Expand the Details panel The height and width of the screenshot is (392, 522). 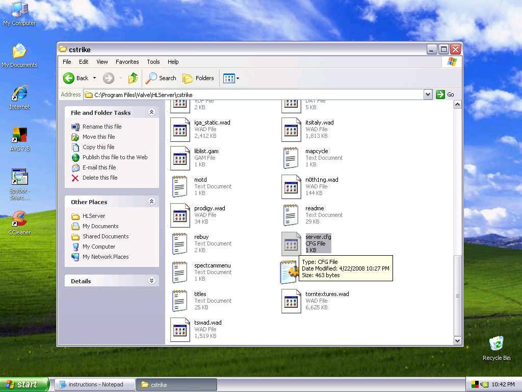click(x=151, y=281)
